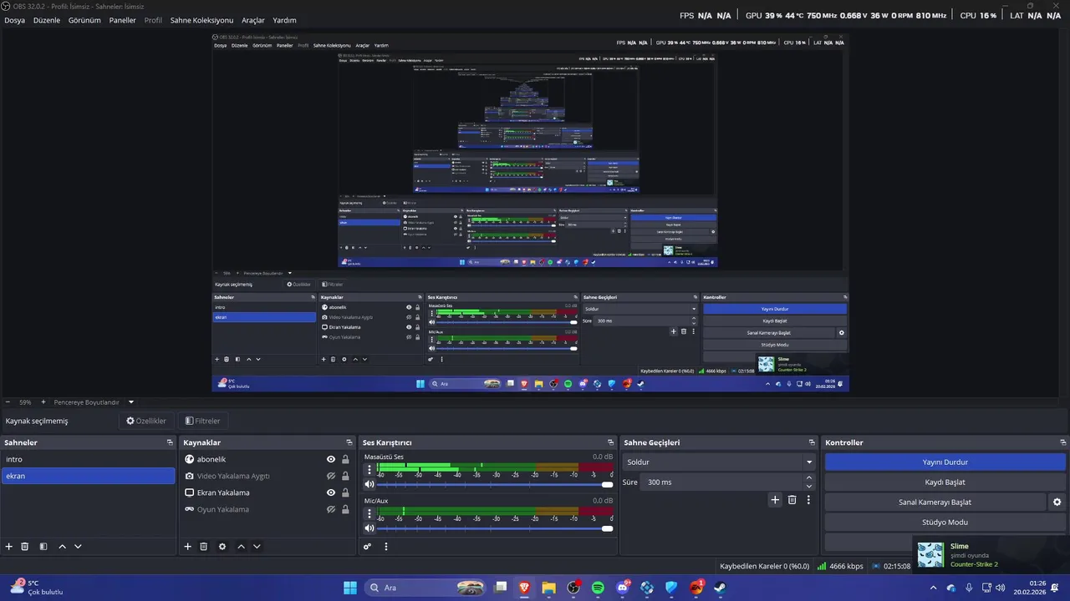Viewport: 1070px width, 601px height.
Task: Decrease Süre duration with down arrow
Action: click(808, 486)
